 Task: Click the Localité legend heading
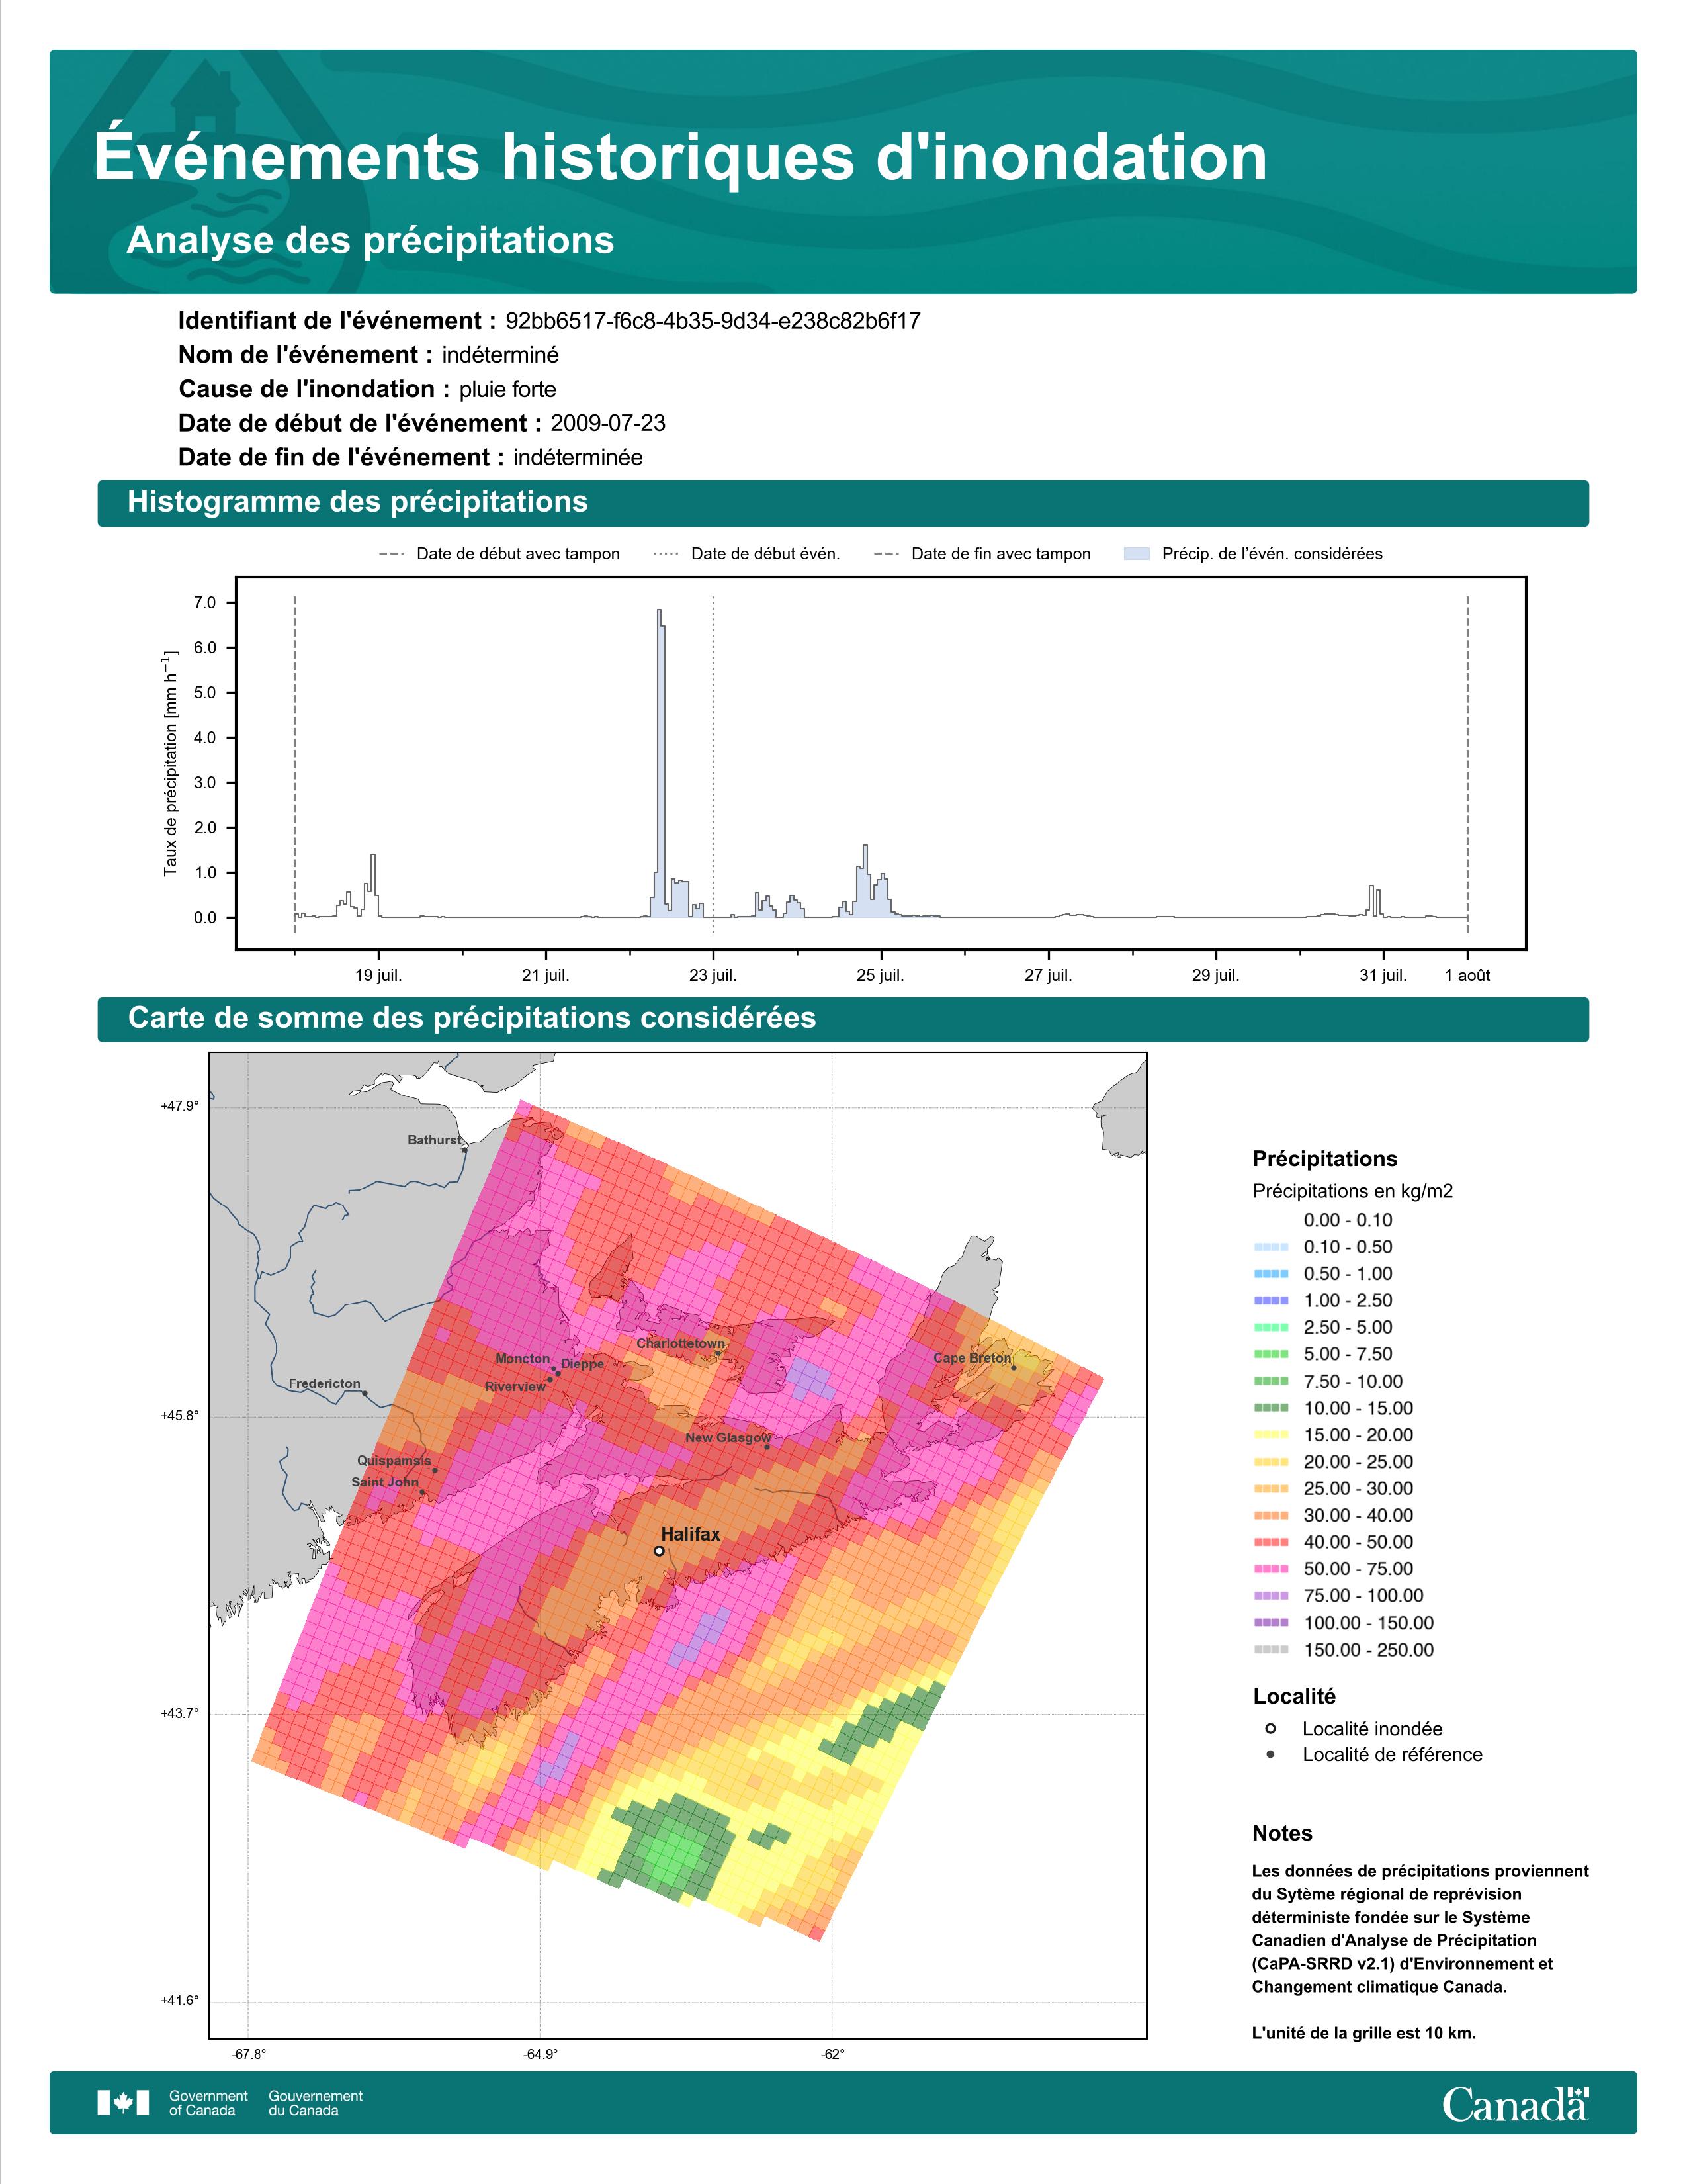(x=1294, y=1696)
